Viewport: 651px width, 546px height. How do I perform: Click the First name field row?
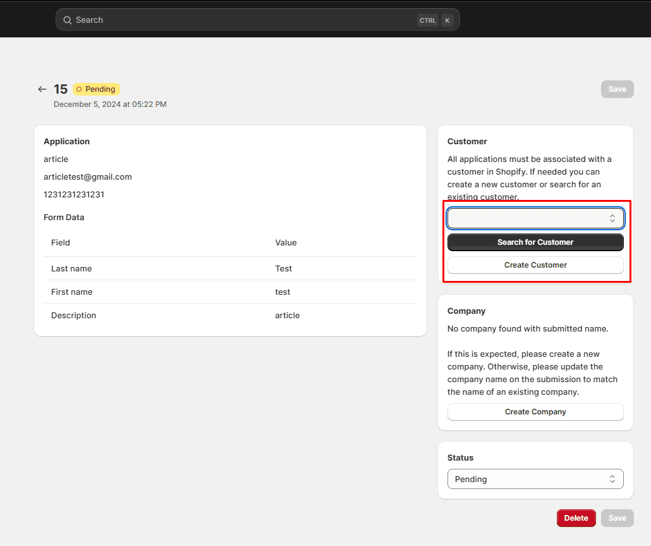231,292
